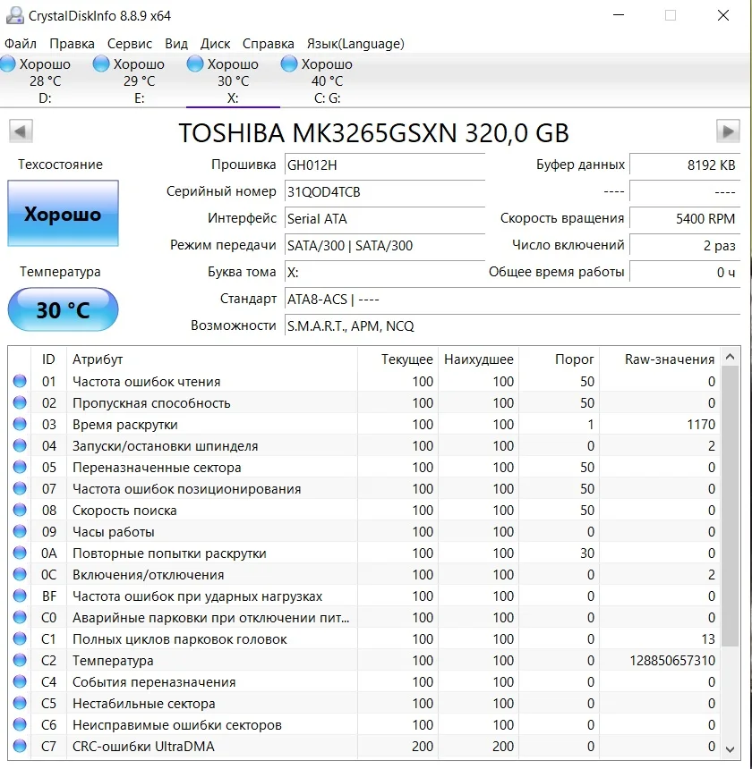Click the status dot for Температура C2
The image size is (752, 769).
(x=20, y=660)
